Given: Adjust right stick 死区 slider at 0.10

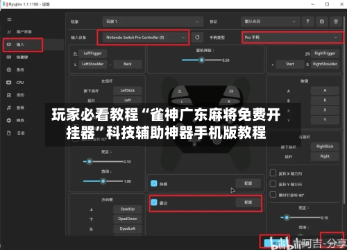Looking at the screenshot, I should coord(287,217).
